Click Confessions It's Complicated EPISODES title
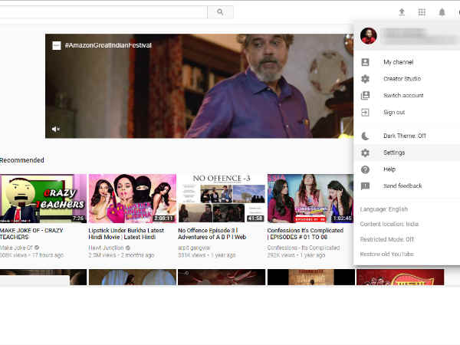Viewport: 460px width, 345px height. (305, 234)
